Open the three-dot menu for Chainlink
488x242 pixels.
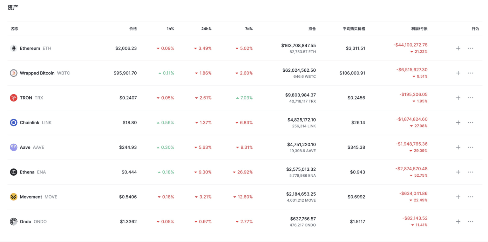coord(471,122)
